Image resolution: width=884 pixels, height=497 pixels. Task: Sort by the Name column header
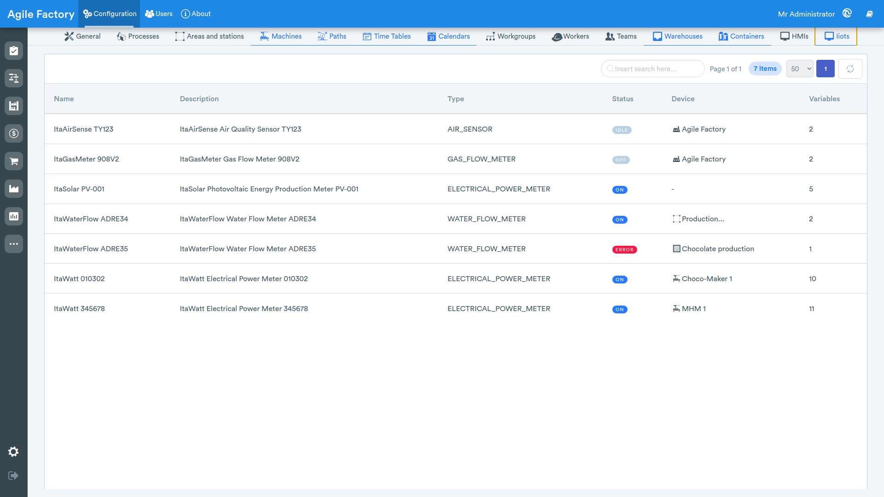click(64, 99)
